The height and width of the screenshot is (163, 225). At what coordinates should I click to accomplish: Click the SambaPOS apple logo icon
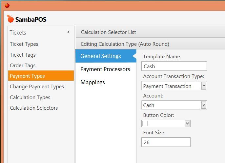10,19
